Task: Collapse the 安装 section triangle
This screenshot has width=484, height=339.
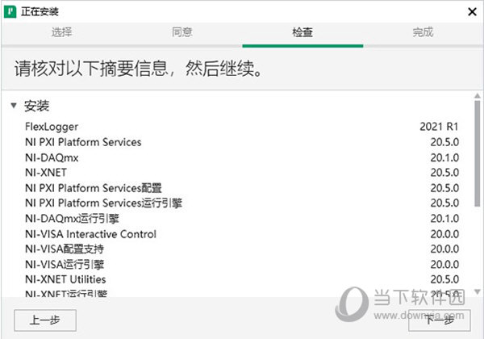Action: point(14,106)
